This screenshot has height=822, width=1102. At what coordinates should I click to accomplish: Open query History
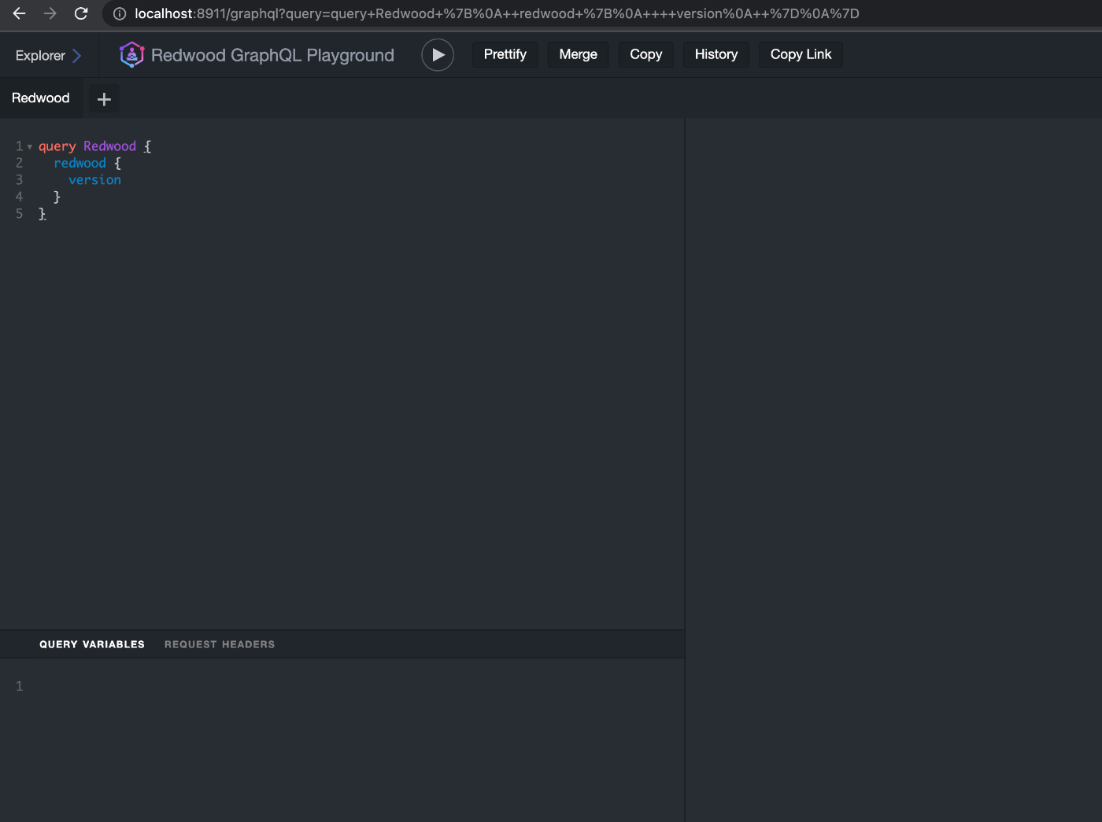point(716,54)
